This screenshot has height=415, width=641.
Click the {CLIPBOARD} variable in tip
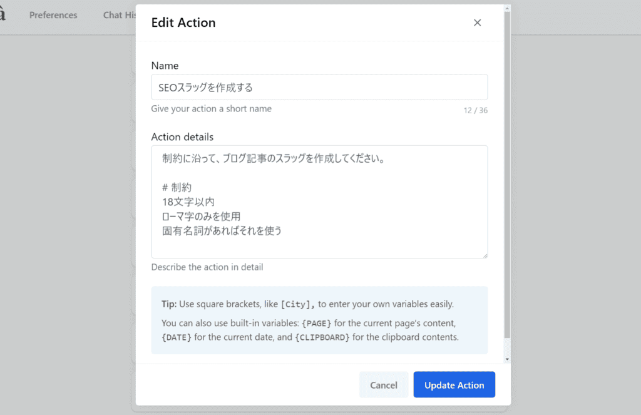322,337
